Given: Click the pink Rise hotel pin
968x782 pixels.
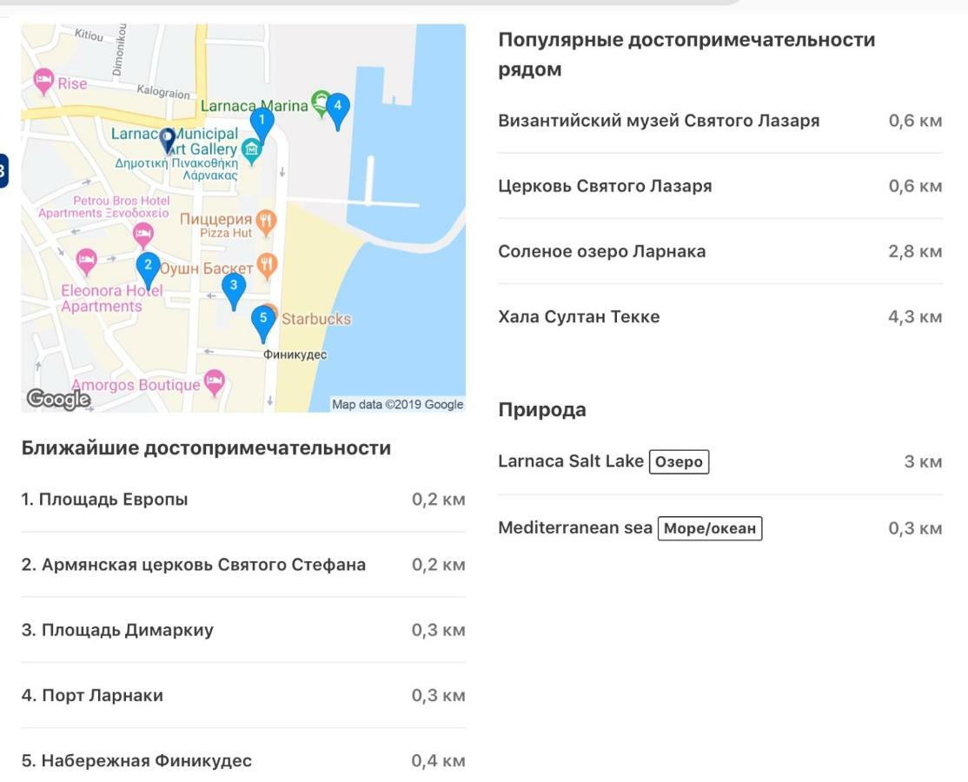Looking at the screenshot, I should (43, 81).
